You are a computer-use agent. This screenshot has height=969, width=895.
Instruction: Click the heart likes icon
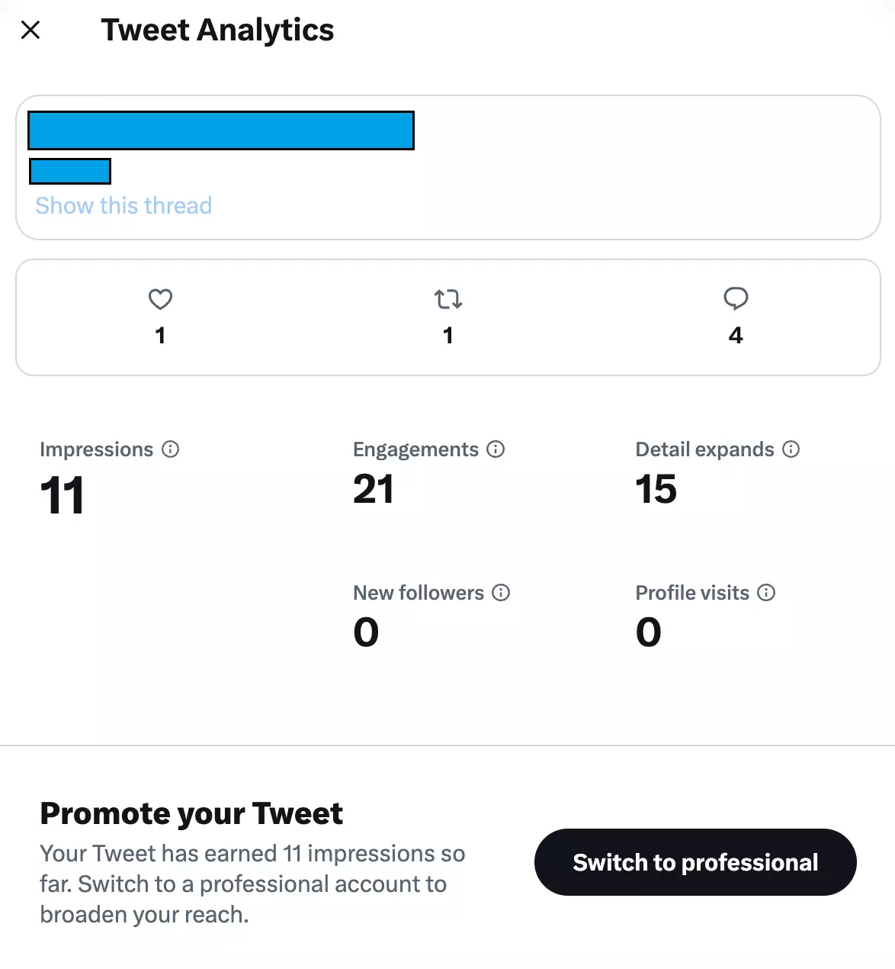point(160,299)
